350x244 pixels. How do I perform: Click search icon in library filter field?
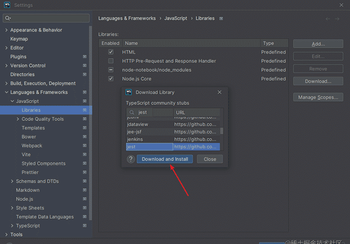click(132, 112)
